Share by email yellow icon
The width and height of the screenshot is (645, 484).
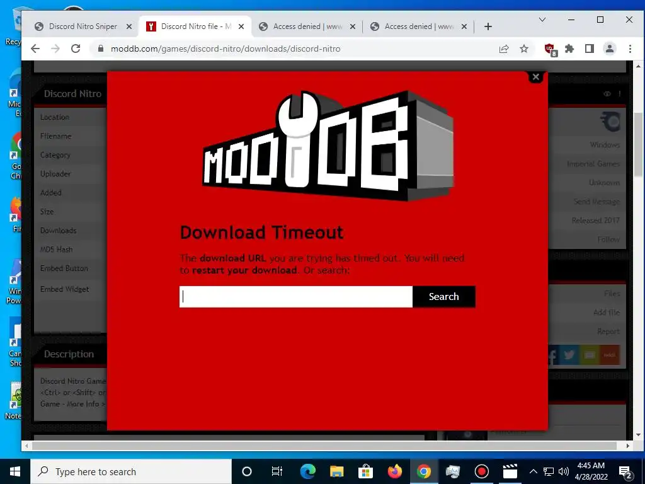coord(590,355)
